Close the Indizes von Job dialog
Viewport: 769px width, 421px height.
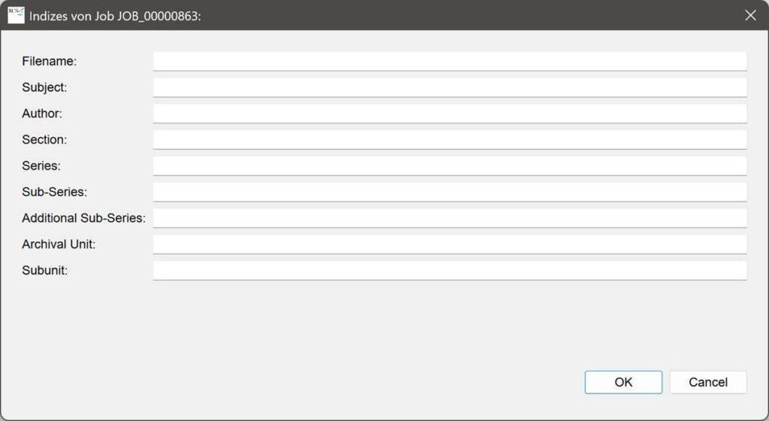pyautogui.click(x=750, y=15)
